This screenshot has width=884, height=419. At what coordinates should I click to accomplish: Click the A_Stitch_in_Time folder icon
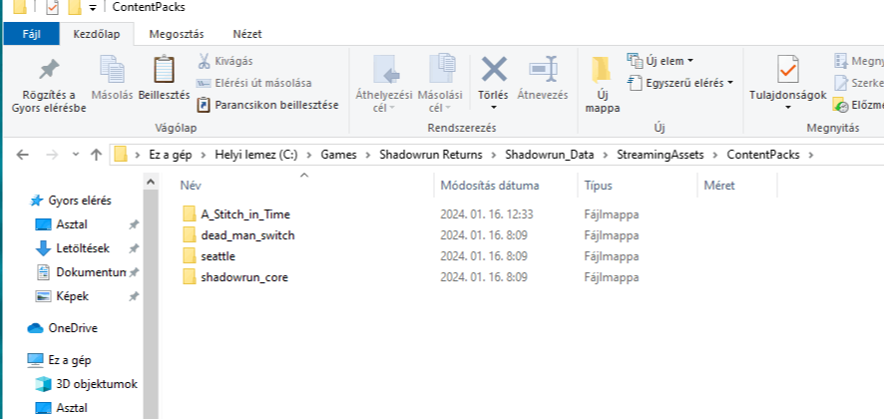pyautogui.click(x=189, y=213)
